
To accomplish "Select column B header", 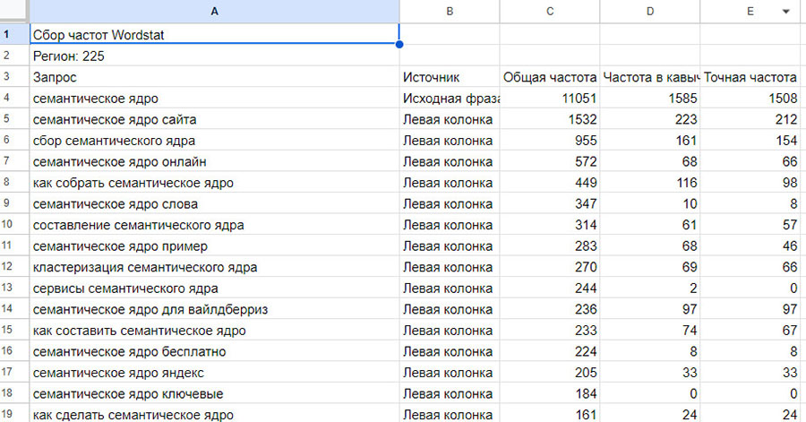I will [449, 12].
